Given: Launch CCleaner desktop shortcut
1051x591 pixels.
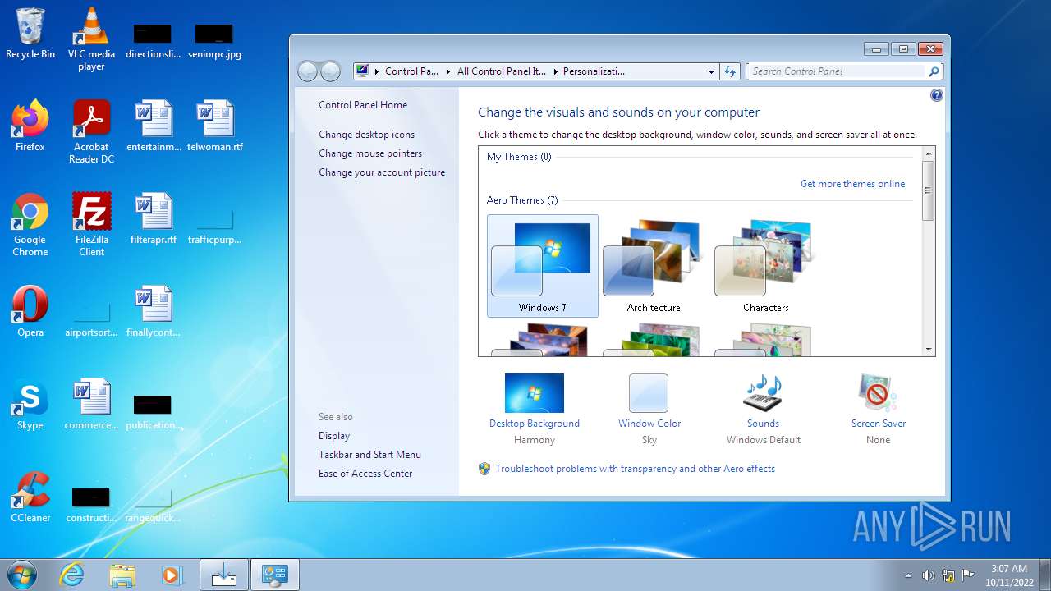Looking at the screenshot, I should coord(30,497).
